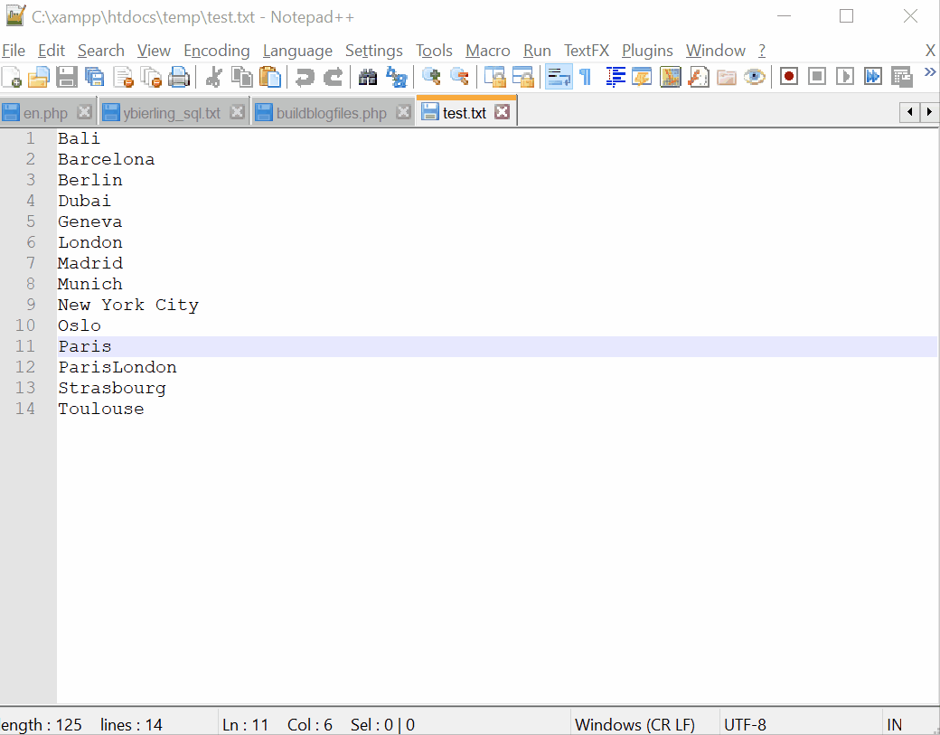Image resolution: width=940 pixels, height=735 pixels.
Task: Toggle Show All Characters paragraph icon
Action: point(585,77)
